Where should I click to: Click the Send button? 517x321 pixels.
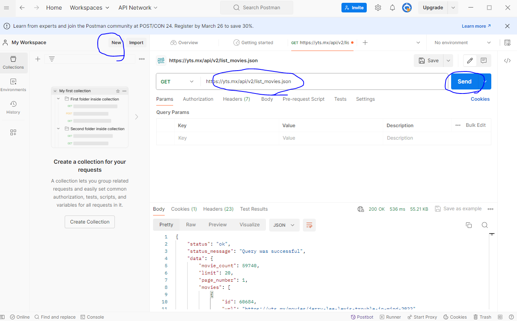point(465,81)
